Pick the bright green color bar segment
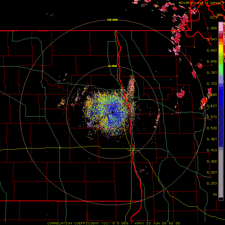This screenshot has height=225, width=225. (x=221, y=68)
